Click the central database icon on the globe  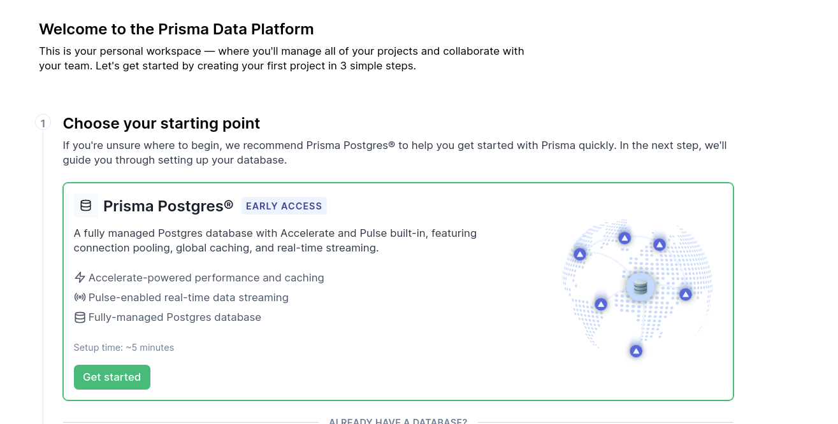point(640,287)
